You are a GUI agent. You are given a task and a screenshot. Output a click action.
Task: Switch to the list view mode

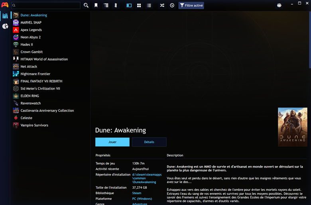[x=149, y=6]
